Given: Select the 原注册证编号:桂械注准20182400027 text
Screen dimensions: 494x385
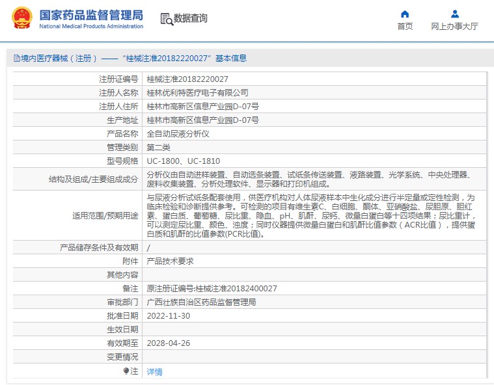Looking at the screenshot, I should tap(212, 288).
